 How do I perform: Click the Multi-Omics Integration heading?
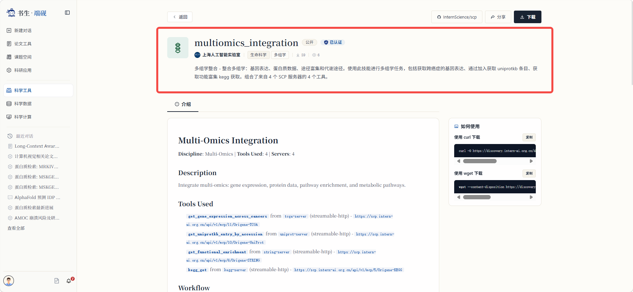(x=228, y=140)
